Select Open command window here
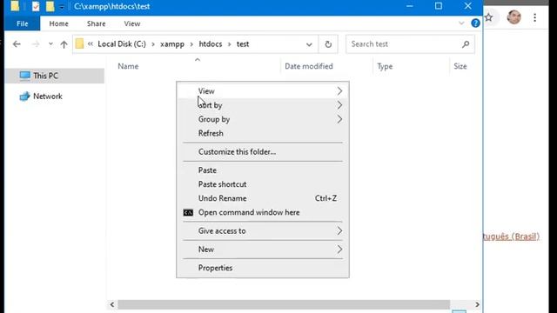The image size is (557, 313). pos(263,212)
